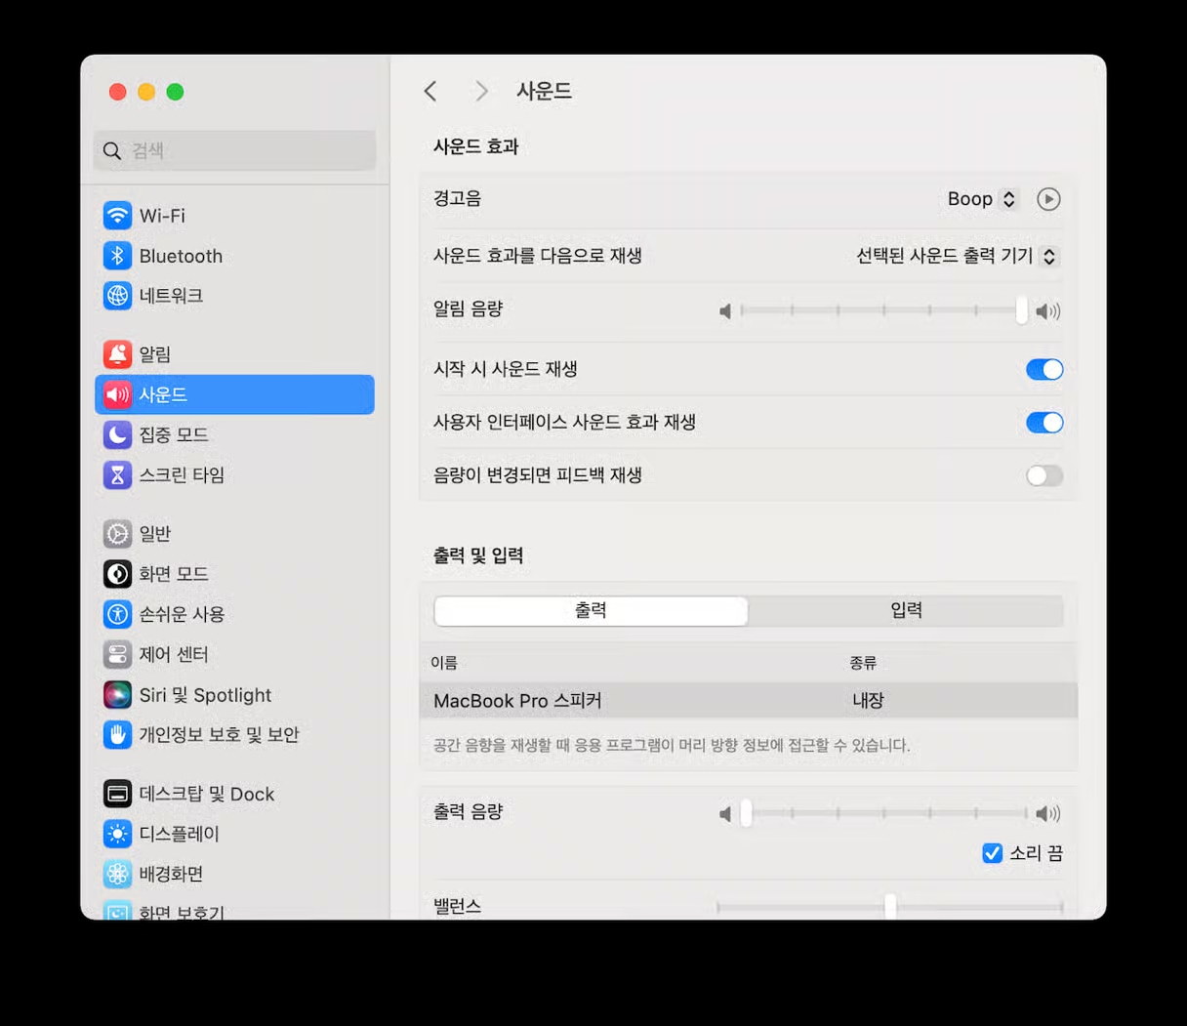Open 집중 모드 settings
This screenshot has height=1026, width=1187.
coord(117,434)
